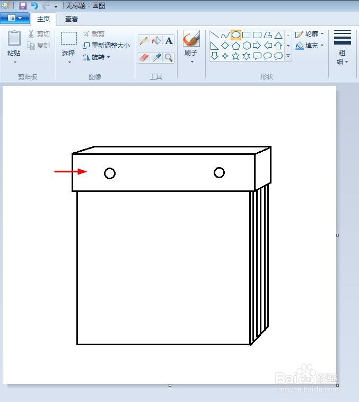The height and width of the screenshot is (402, 359).
Task: Select the Pencil tool
Action: click(x=144, y=40)
